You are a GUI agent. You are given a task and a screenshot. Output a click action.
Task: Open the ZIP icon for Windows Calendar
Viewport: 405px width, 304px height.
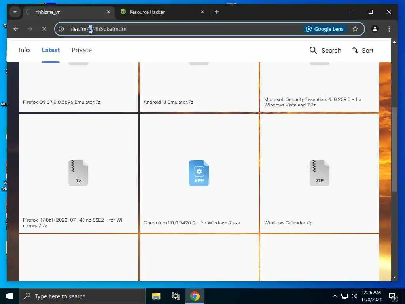[320, 173]
